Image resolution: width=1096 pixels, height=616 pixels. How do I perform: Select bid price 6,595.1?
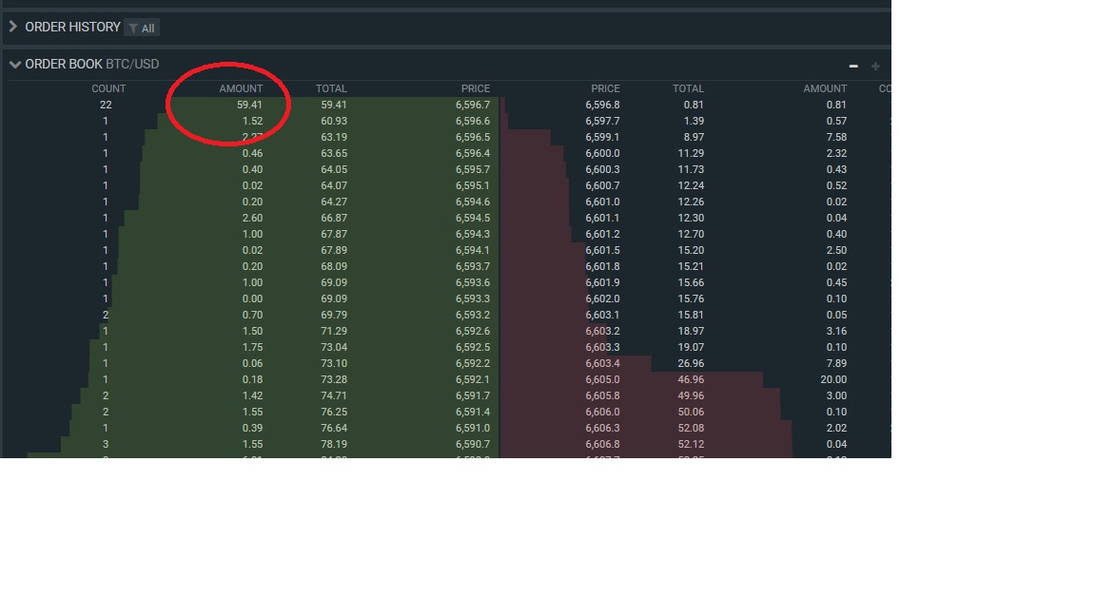pos(473,185)
